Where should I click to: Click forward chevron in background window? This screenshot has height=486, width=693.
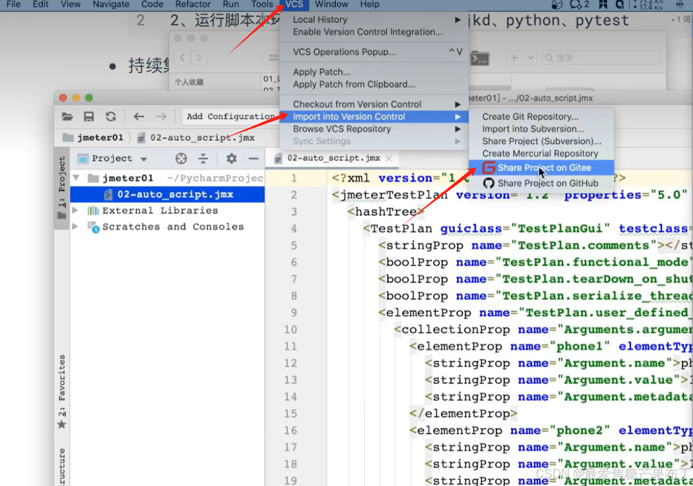click(x=199, y=58)
